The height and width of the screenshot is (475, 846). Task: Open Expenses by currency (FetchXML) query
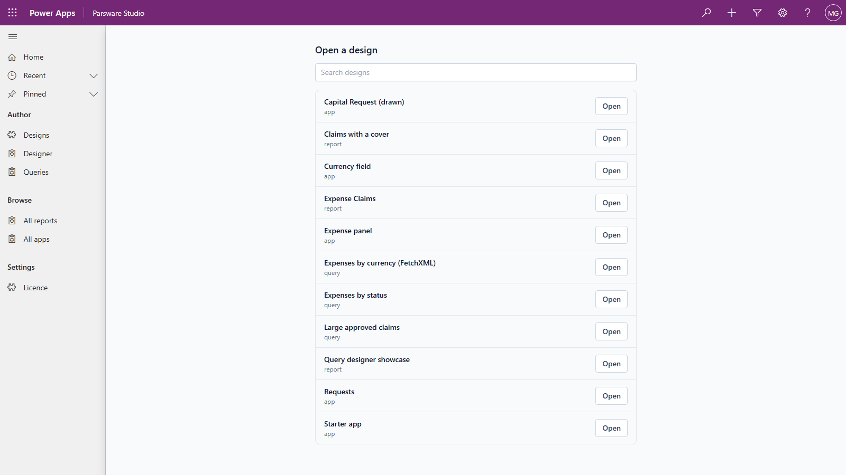[x=611, y=267]
